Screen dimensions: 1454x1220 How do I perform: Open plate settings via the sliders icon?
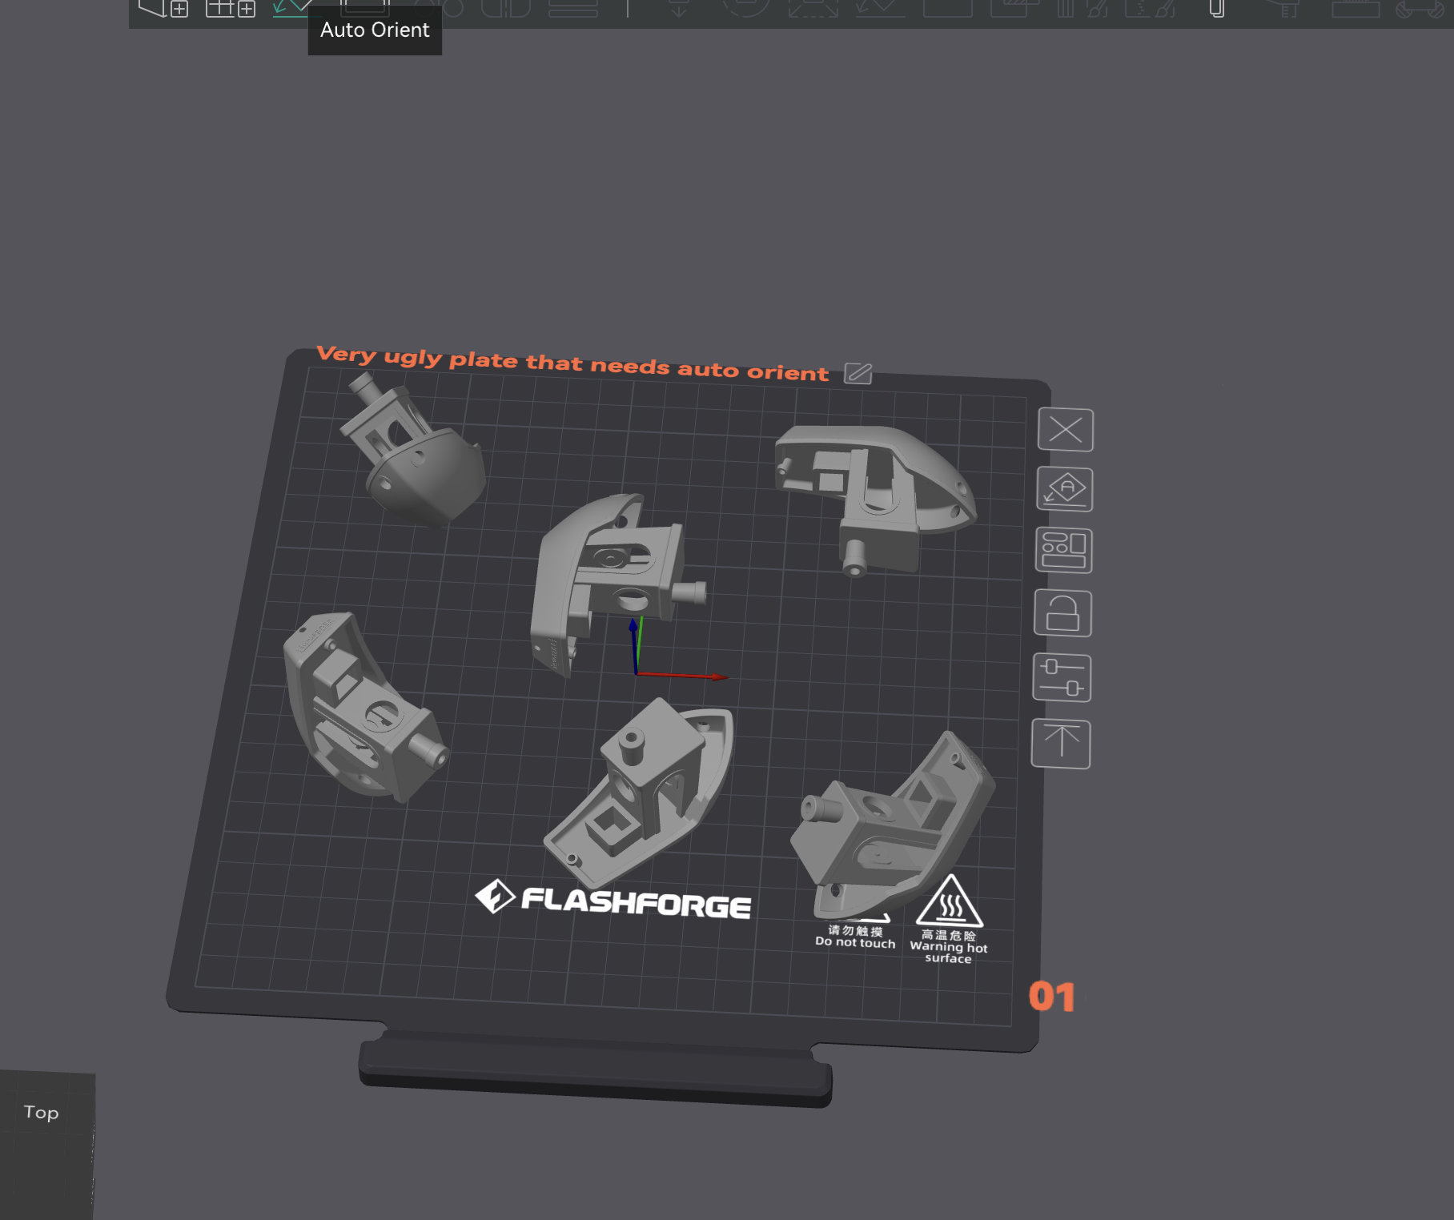(1062, 678)
